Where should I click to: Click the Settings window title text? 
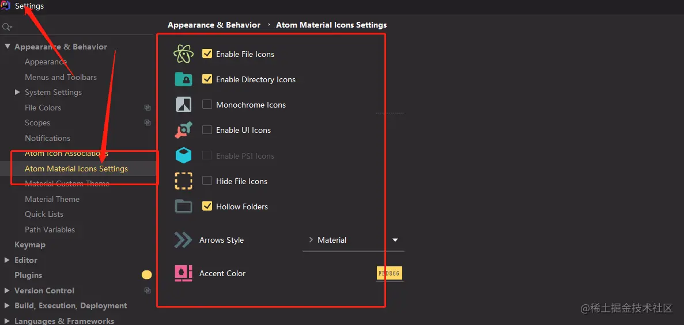[x=29, y=6]
